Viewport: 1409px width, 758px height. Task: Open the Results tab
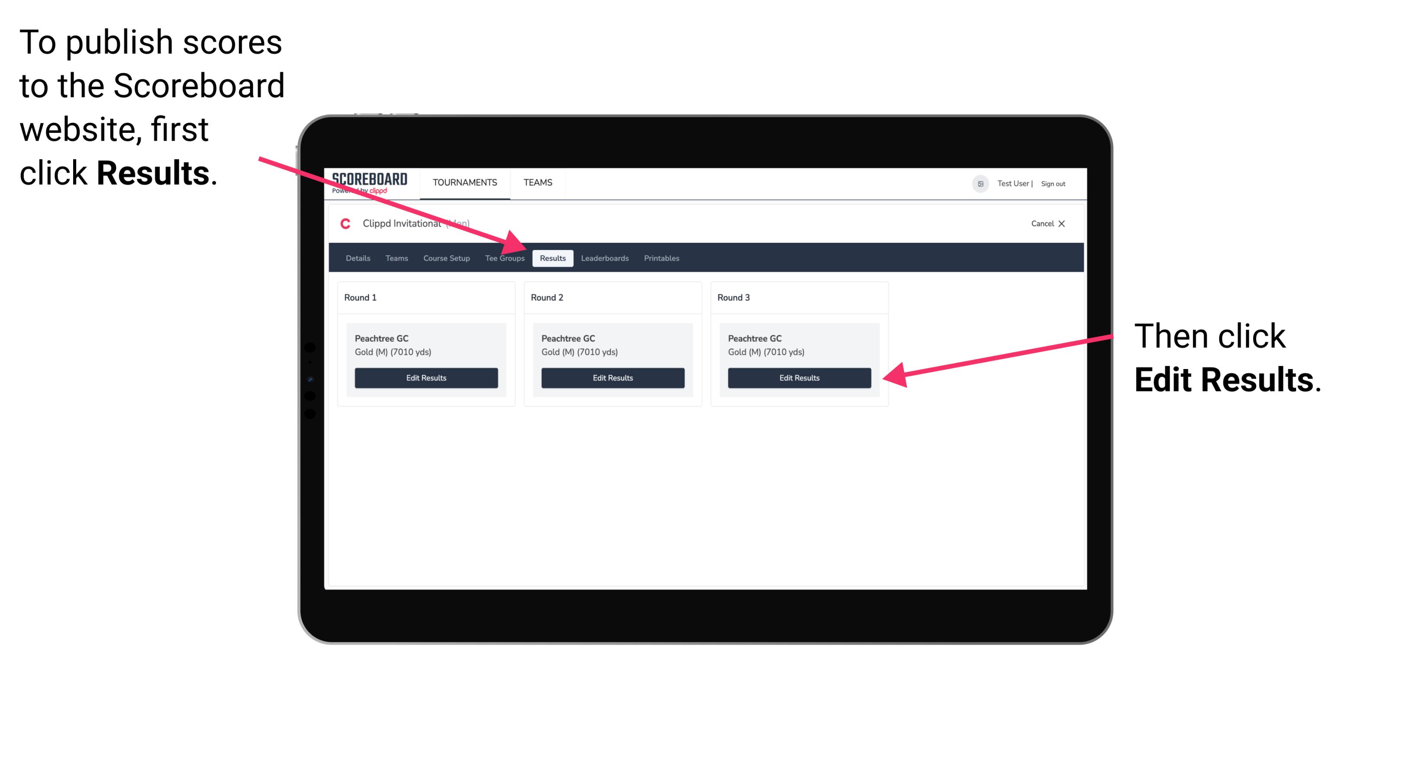click(553, 259)
